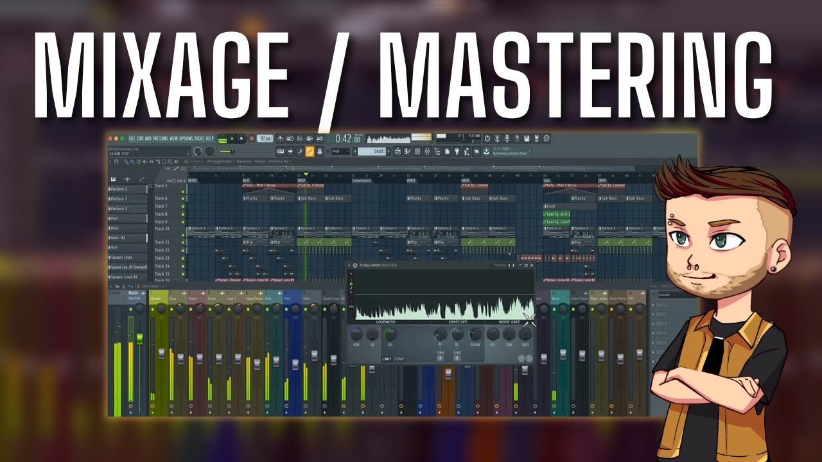Open the PATTERNS menu
Viewport: 822px width, 462px height.
tap(161, 139)
